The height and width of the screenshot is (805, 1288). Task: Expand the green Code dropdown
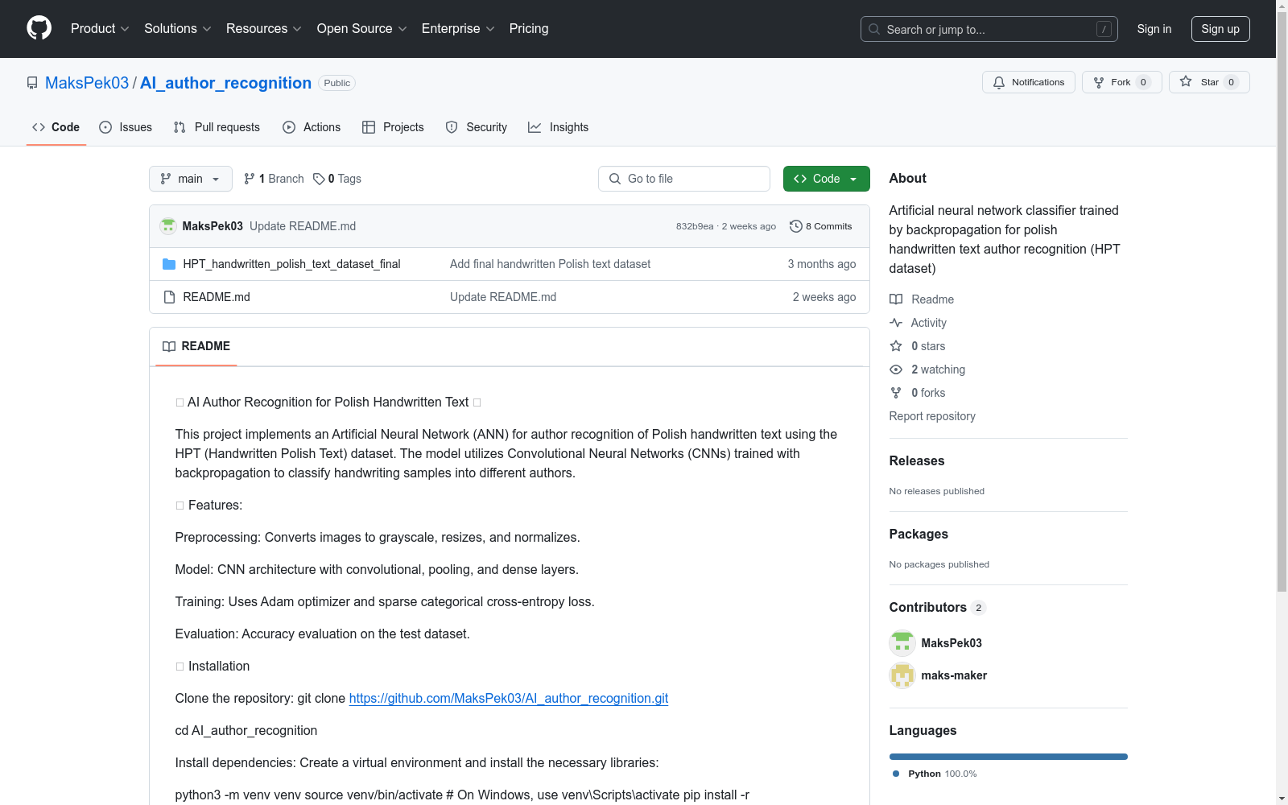click(826, 179)
